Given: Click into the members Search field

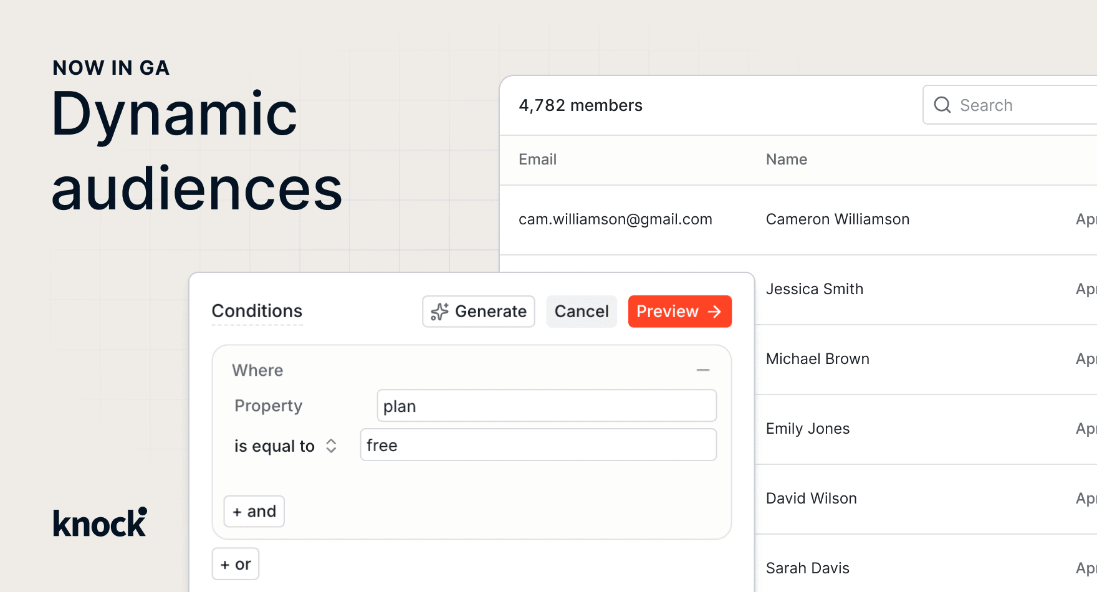Looking at the screenshot, I should [x=1010, y=105].
